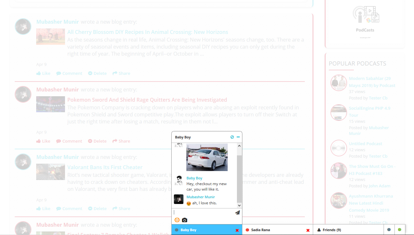Close the Baby Boy chat tab
Image resolution: width=414 pixels, height=235 pixels.
pyautogui.click(x=237, y=230)
